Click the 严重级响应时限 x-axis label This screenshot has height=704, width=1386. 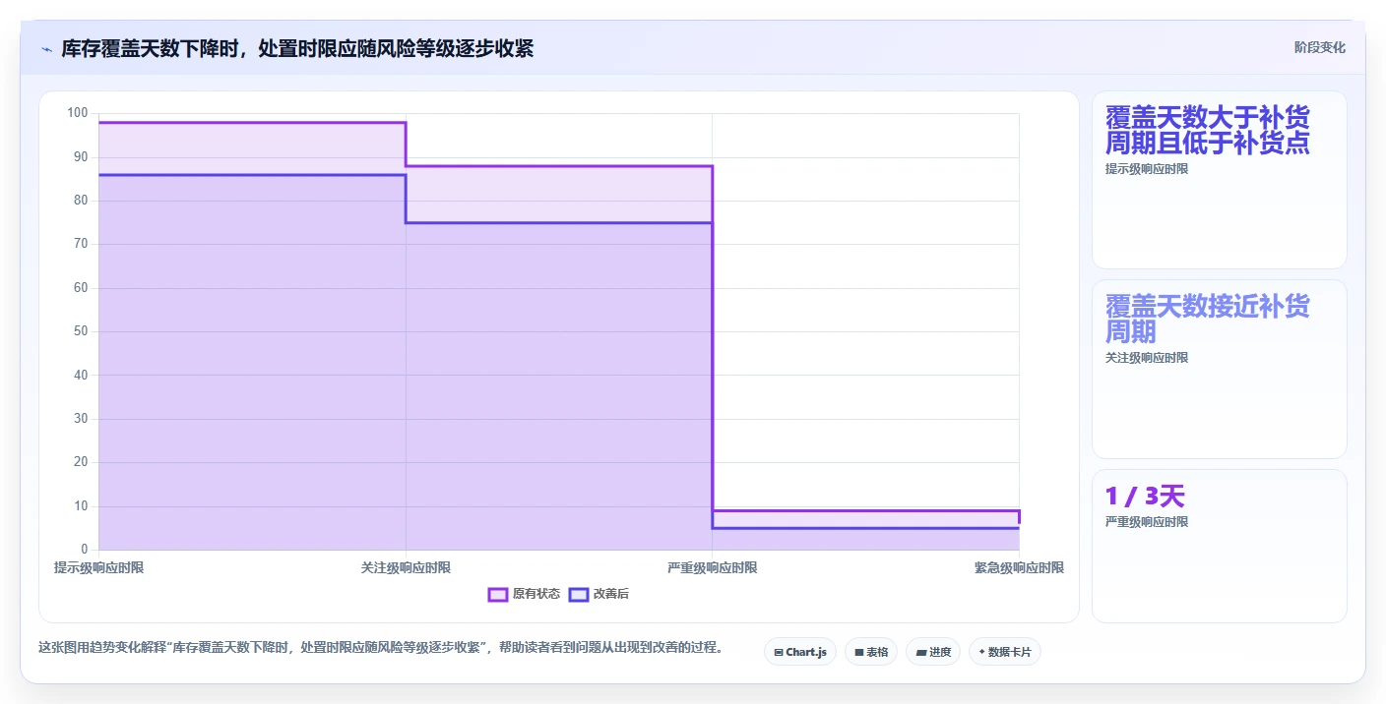point(713,568)
